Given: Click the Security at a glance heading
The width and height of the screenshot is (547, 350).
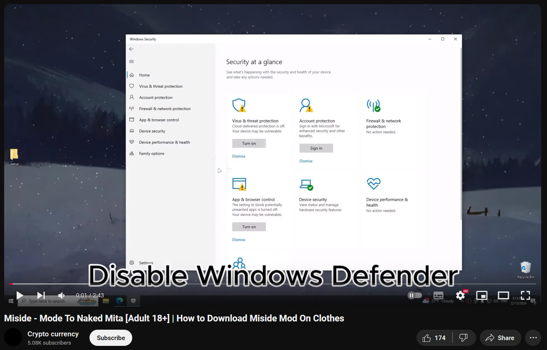Looking at the screenshot, I should click(x=254, y=62).
